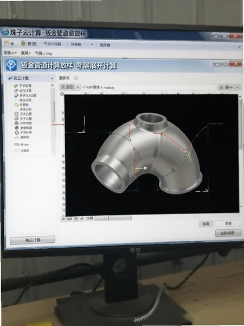This screenshot has width=244, height=326.
Task: Click the blue hexagon logo in the inner title bar
Action: (x=11, y=65)
